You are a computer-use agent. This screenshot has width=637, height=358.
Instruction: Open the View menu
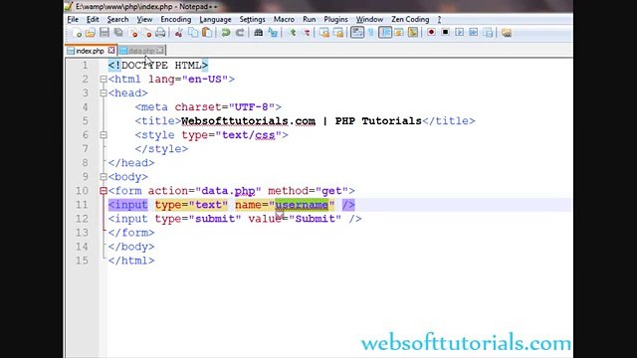(144, 20)
